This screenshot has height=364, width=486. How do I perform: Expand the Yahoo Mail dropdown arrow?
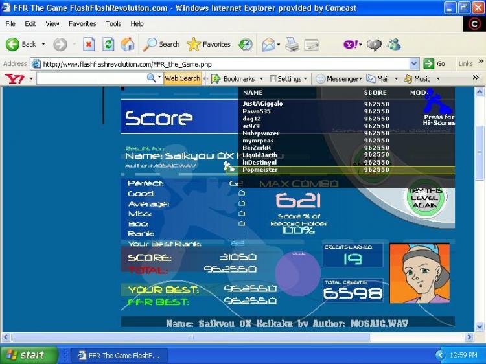click(396, 78)
